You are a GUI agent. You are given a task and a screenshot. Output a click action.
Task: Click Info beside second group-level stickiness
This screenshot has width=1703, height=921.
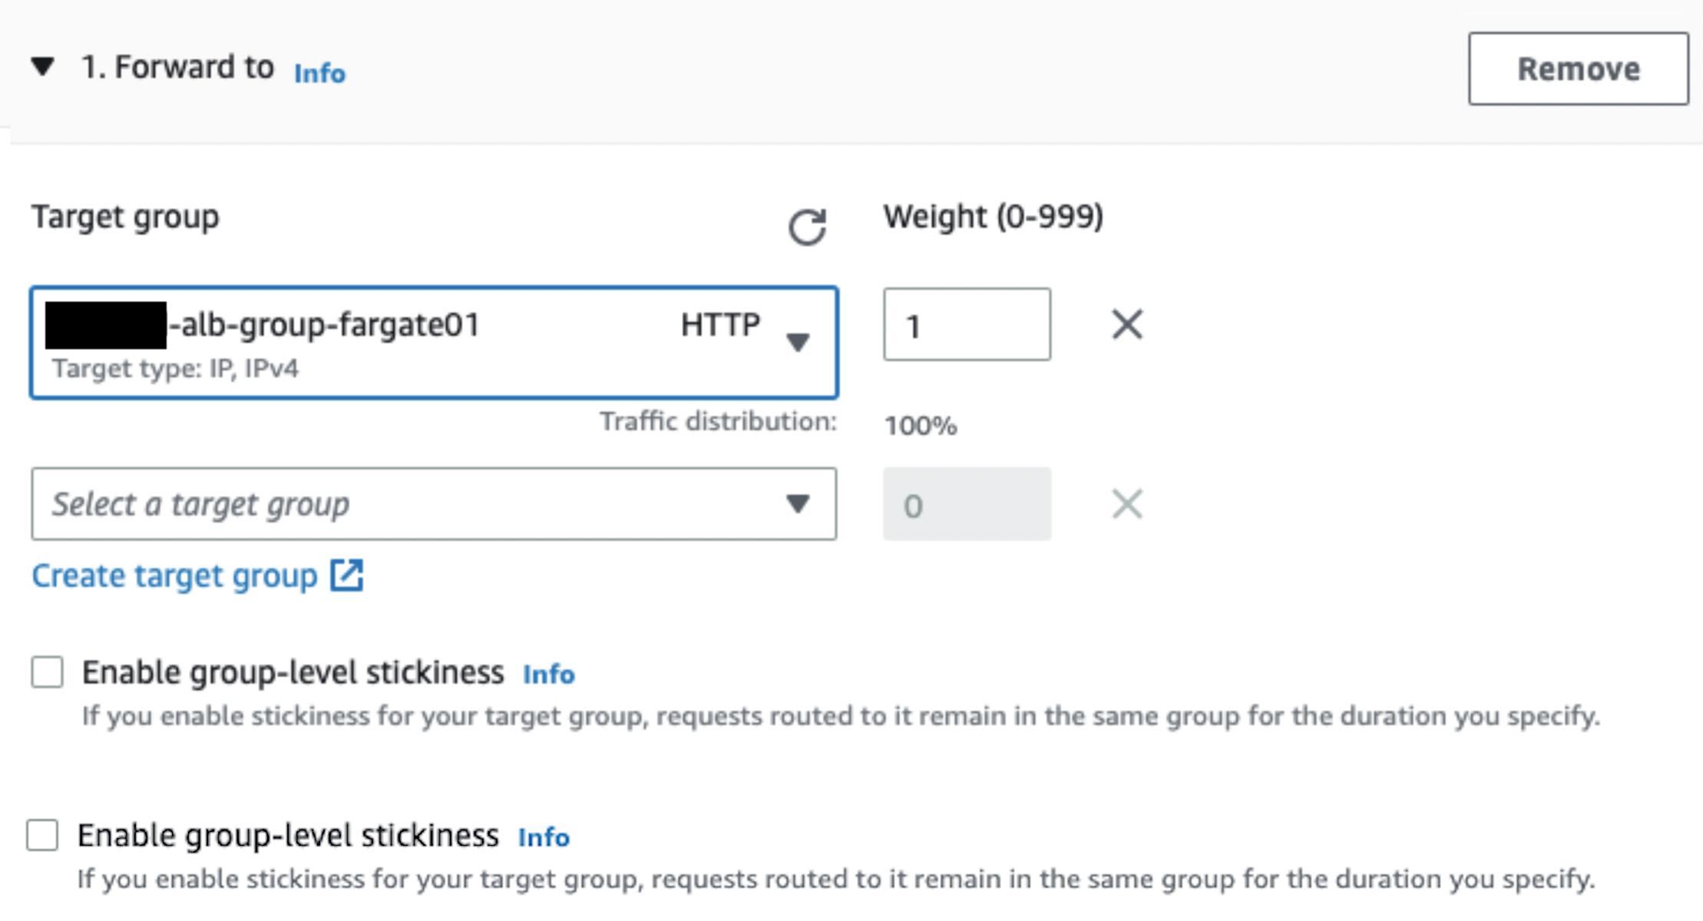(x=544, y=837)
